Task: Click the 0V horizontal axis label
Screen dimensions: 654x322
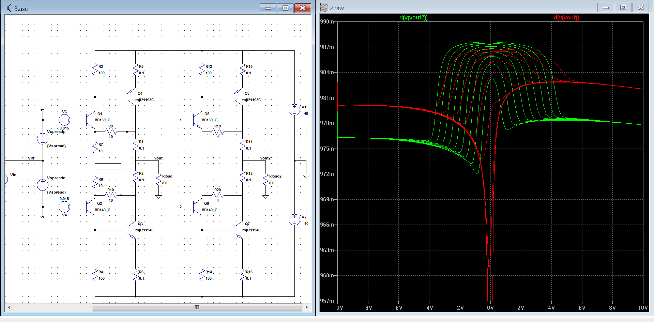Action: point(490,308)
